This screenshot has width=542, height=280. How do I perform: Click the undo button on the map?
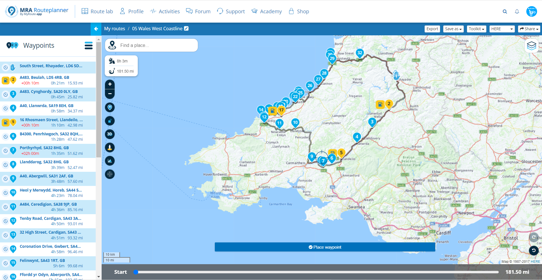pos(534,250)
